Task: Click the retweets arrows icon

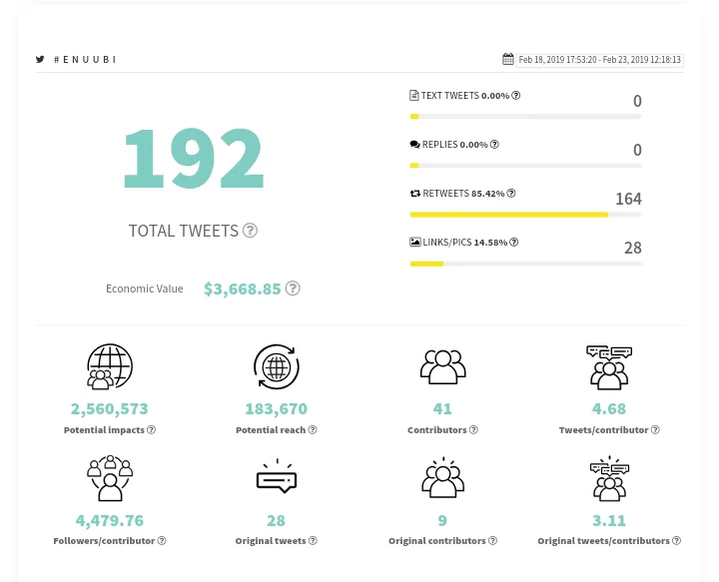Action: (x=415, y=194)
